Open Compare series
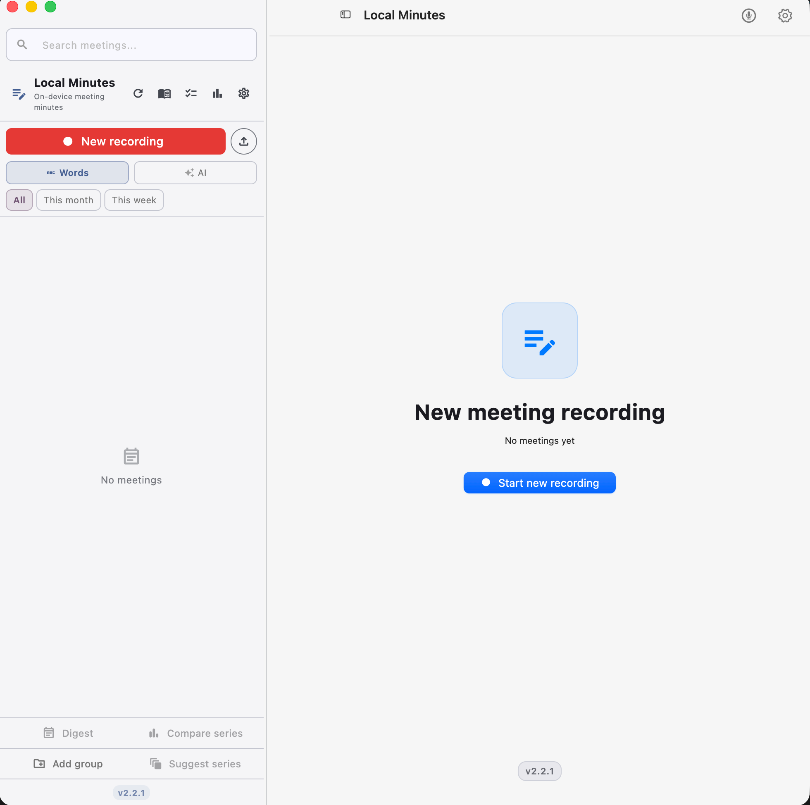 click(x=195, y=733)
